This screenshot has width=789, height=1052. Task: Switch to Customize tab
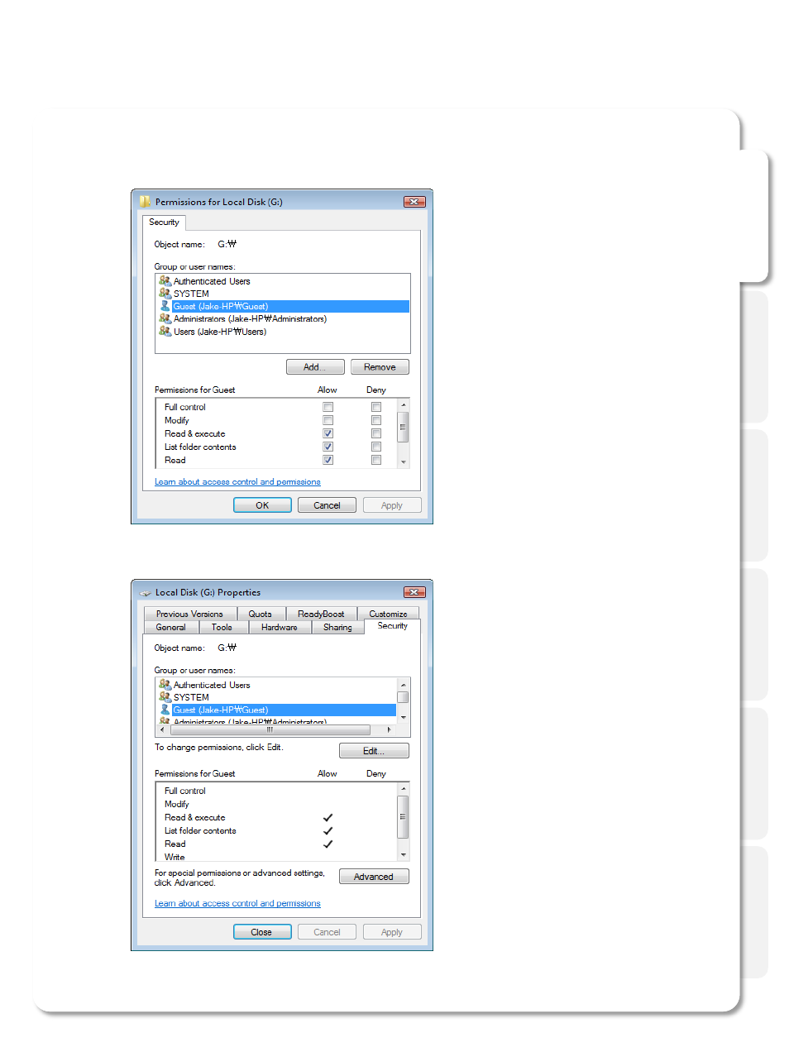click(388, 614)
